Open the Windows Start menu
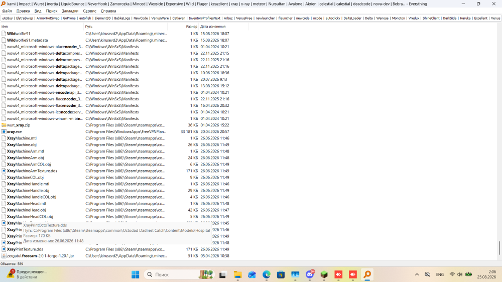 tap(136, 274)
